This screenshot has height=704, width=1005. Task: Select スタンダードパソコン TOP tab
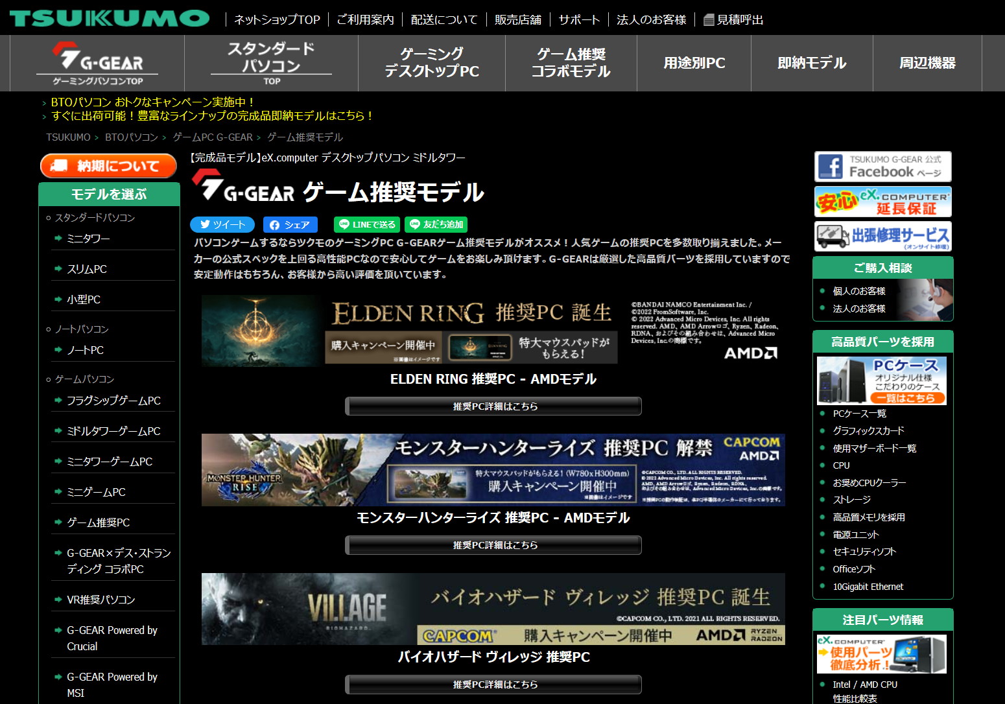point(271,63)
